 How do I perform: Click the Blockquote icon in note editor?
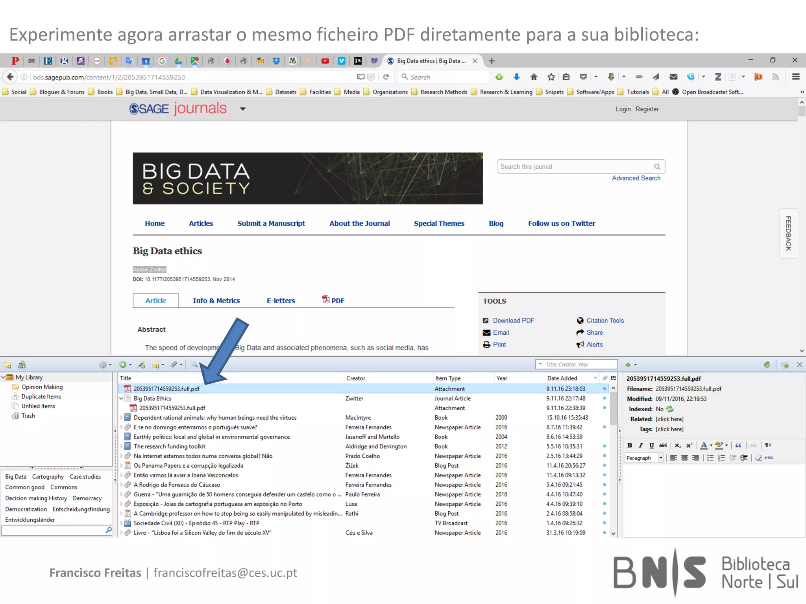738,445
